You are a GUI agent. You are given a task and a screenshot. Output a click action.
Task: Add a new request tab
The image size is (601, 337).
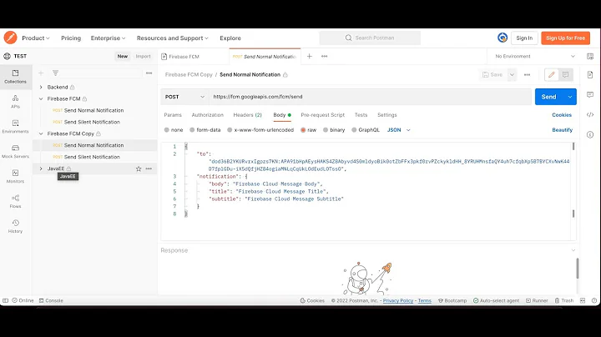click(310, 56)
